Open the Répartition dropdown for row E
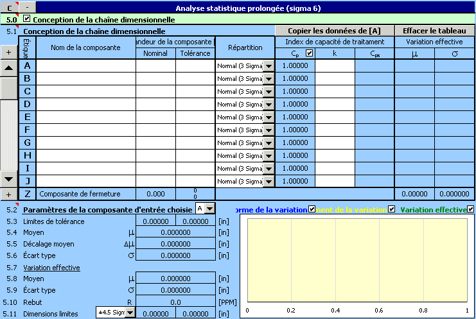Image resolution: width=476 pixels, height=319 pixels. 269,117
